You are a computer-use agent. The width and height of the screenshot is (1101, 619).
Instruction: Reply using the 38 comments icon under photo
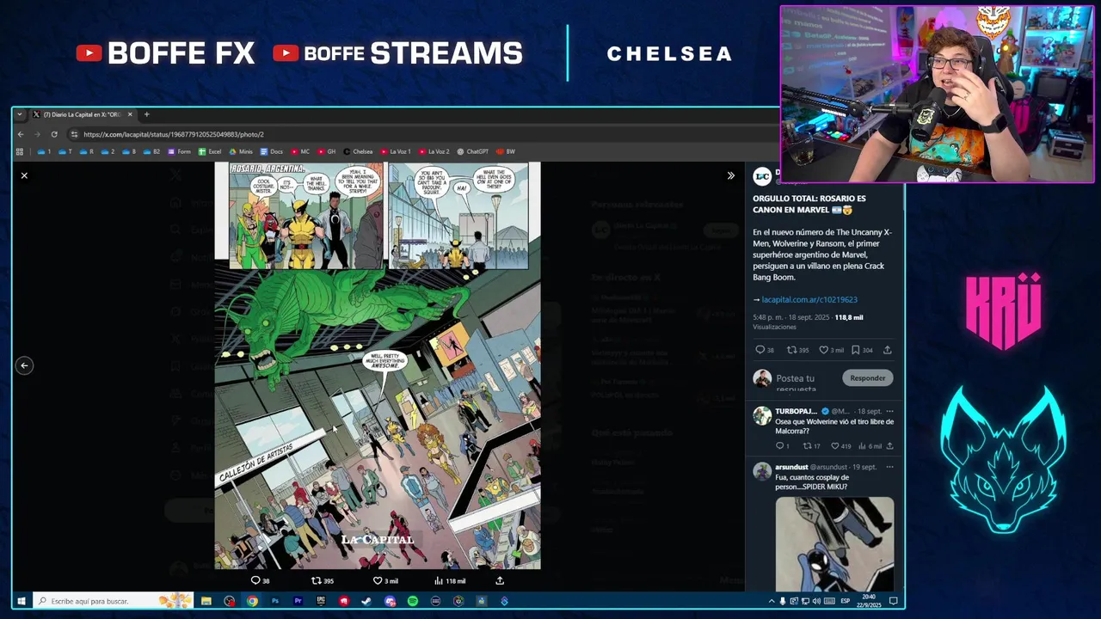[260, 581]
